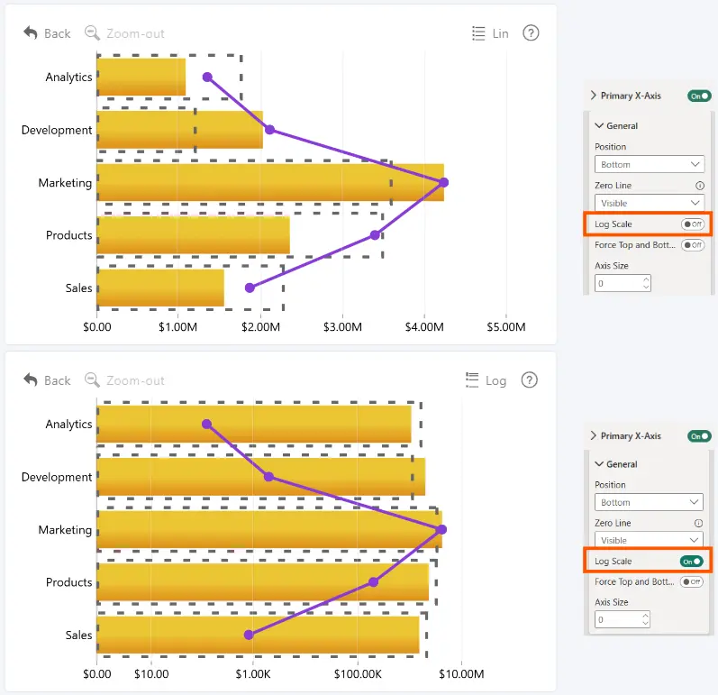Select Marketing bar in linear chart
The image size is (718, 695).
(x=270, y=182)
